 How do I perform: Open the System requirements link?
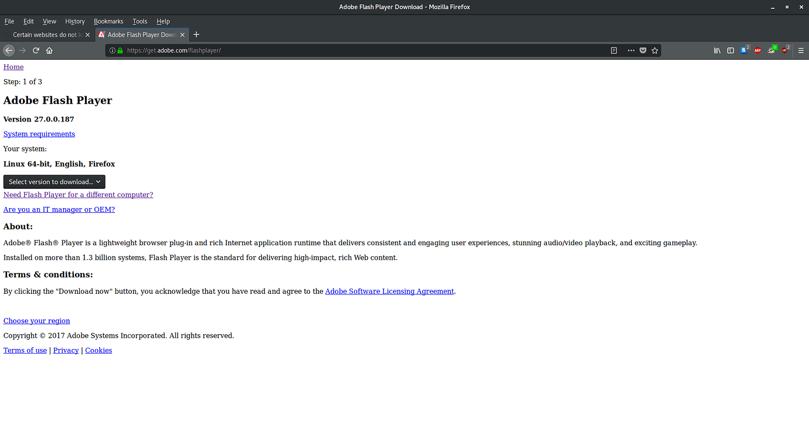(x=39, y=134)
